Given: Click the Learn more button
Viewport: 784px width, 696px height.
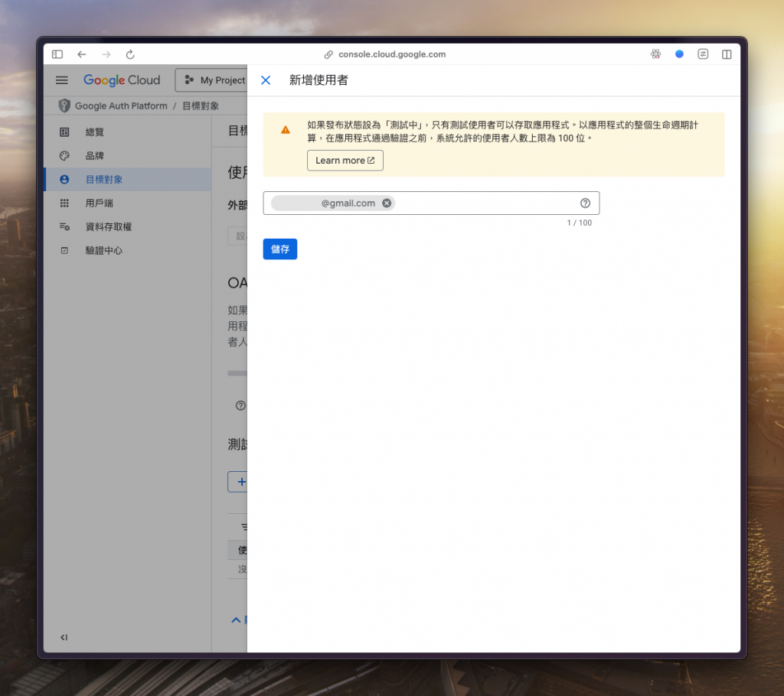Looking at the screenshot, I should pos(345,161).
